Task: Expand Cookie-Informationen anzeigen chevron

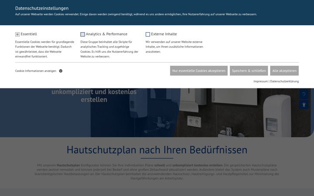Action: pos(61,71)
